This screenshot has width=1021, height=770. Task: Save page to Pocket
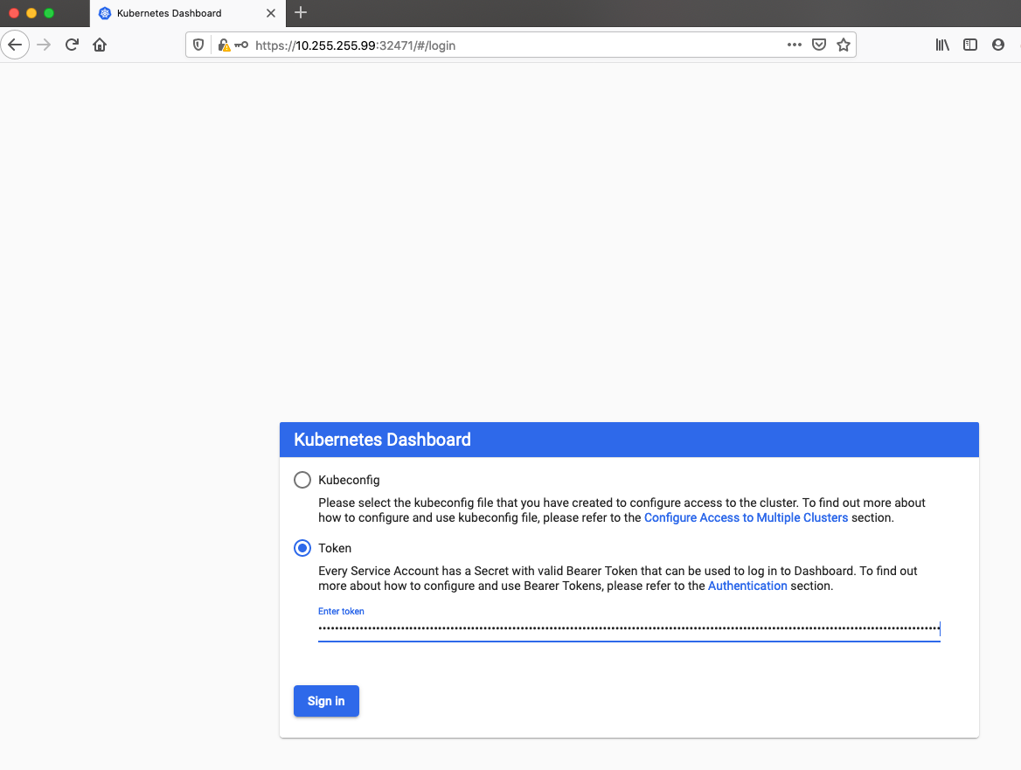click(x=819, y=45)
